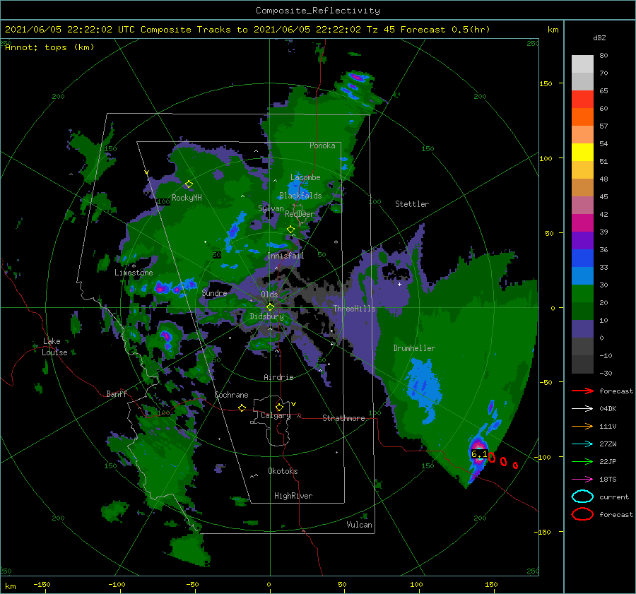
Task: Pick the 33 dBZ blue color swatch
Action: click(x=582, y=275)
